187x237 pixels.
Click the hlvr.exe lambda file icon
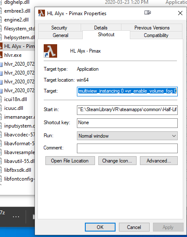point(1,55)
